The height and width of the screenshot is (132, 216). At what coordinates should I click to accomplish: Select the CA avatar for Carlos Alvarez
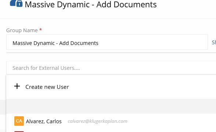[x=19, y=121]
